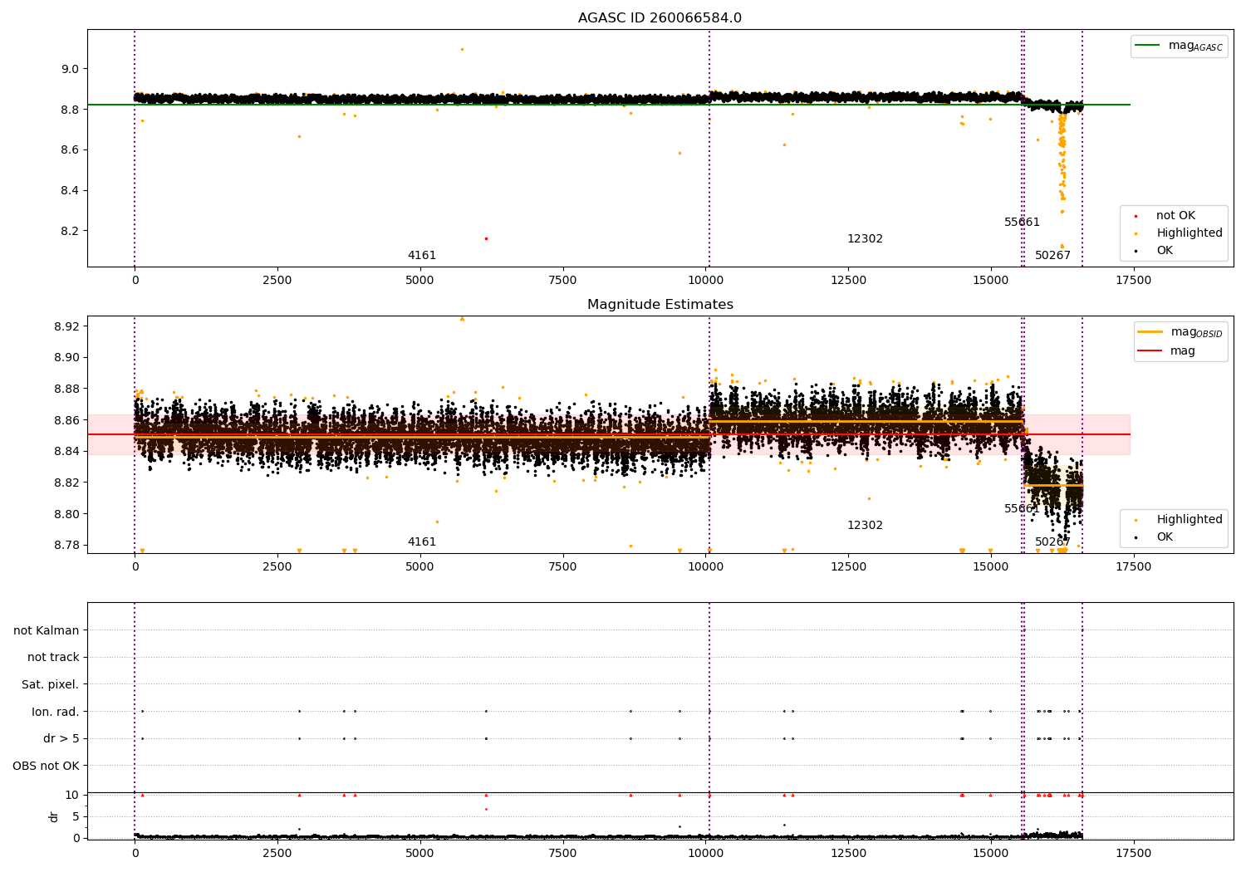The width and height of the screenshot is (1246, 872).
Task: Click the 8.2 y-axis tick in top plot
Action: point(69,231)
